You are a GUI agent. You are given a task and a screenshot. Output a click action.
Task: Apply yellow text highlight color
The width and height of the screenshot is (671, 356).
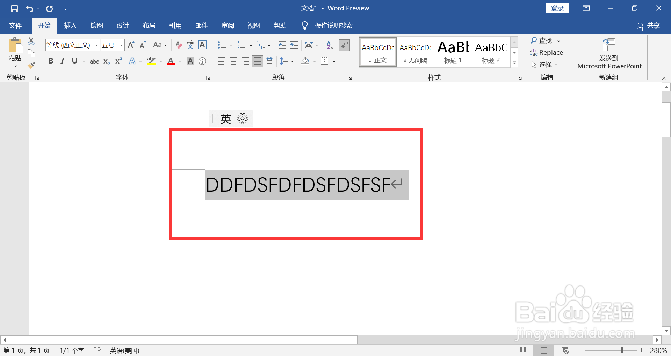click(151, 61)
